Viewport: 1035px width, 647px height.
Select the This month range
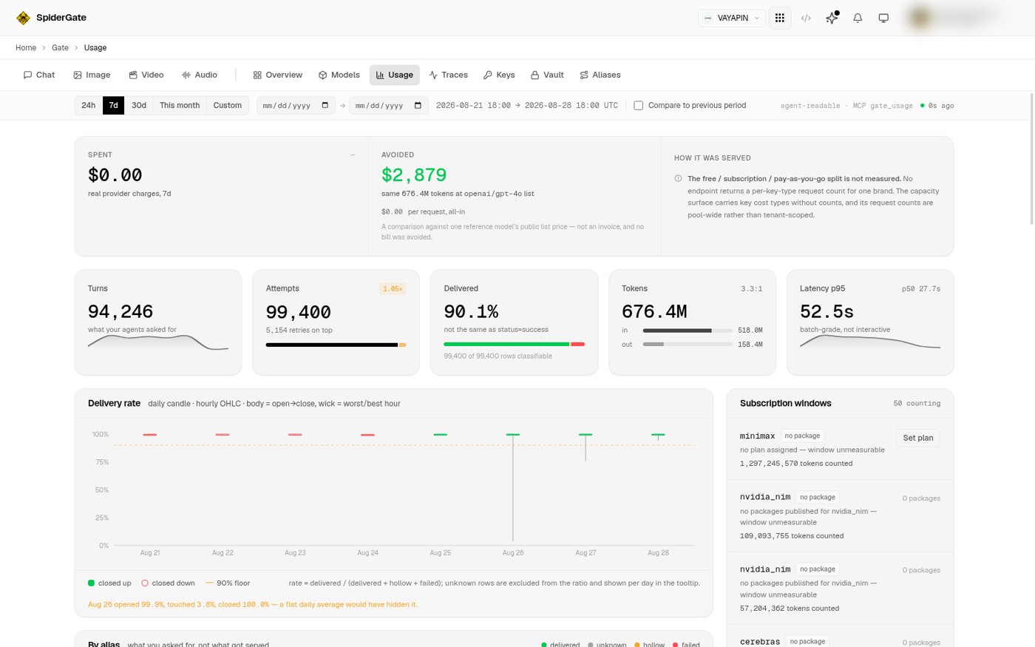click(180, 105)
